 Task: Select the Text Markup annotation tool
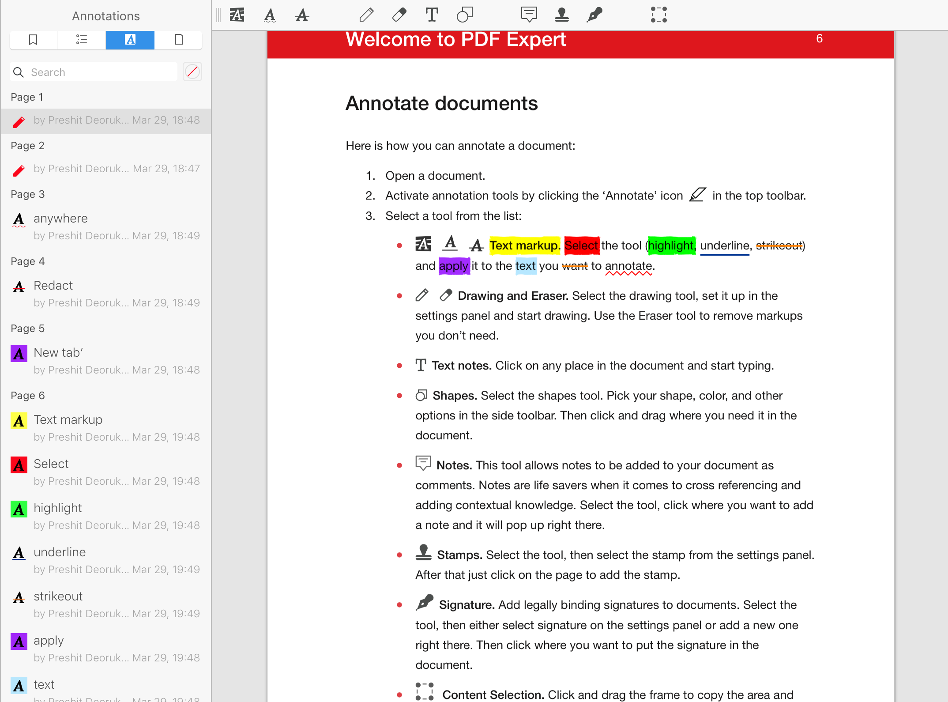pos(238,14)
